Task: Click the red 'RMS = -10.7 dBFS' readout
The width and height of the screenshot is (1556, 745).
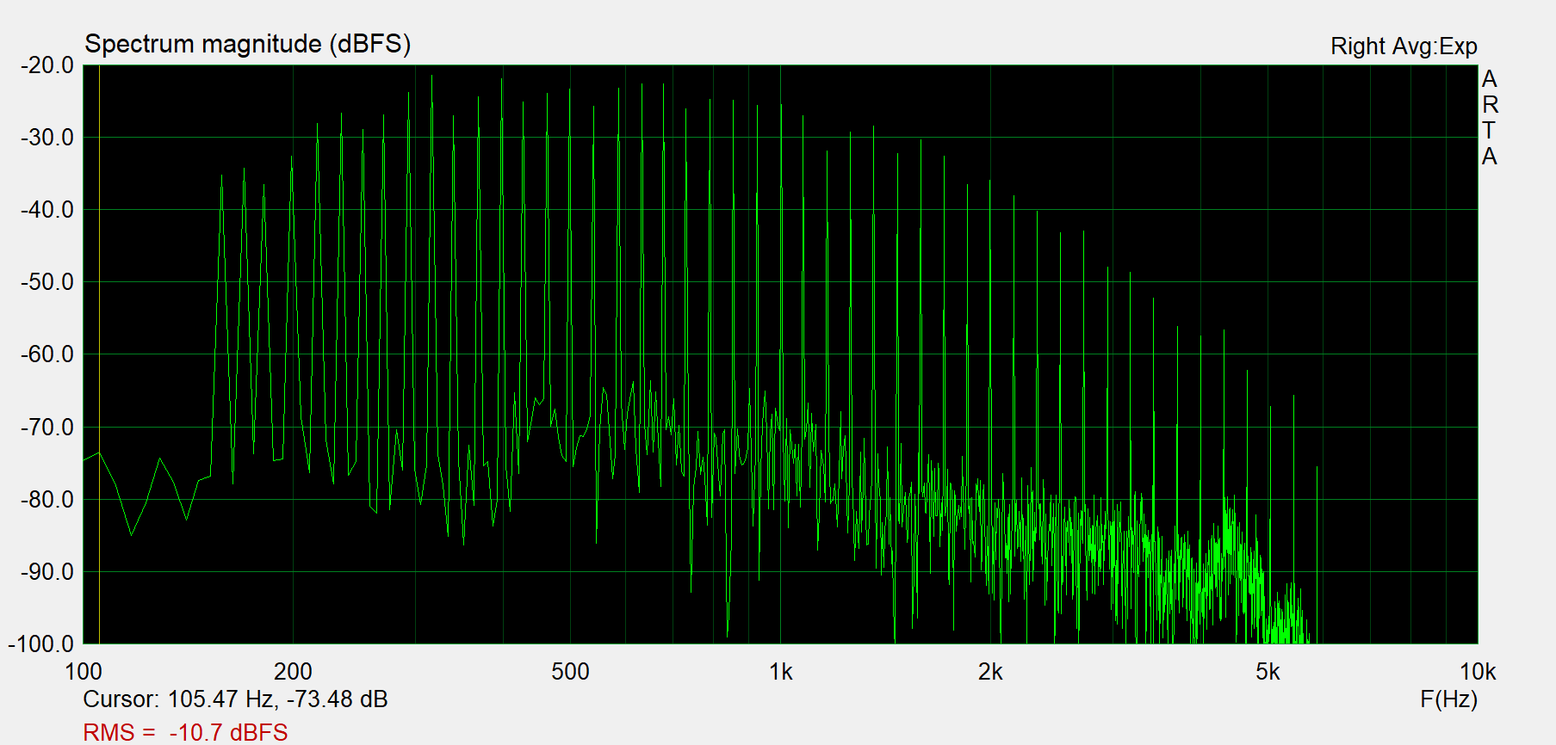Action: click(185, 732)
